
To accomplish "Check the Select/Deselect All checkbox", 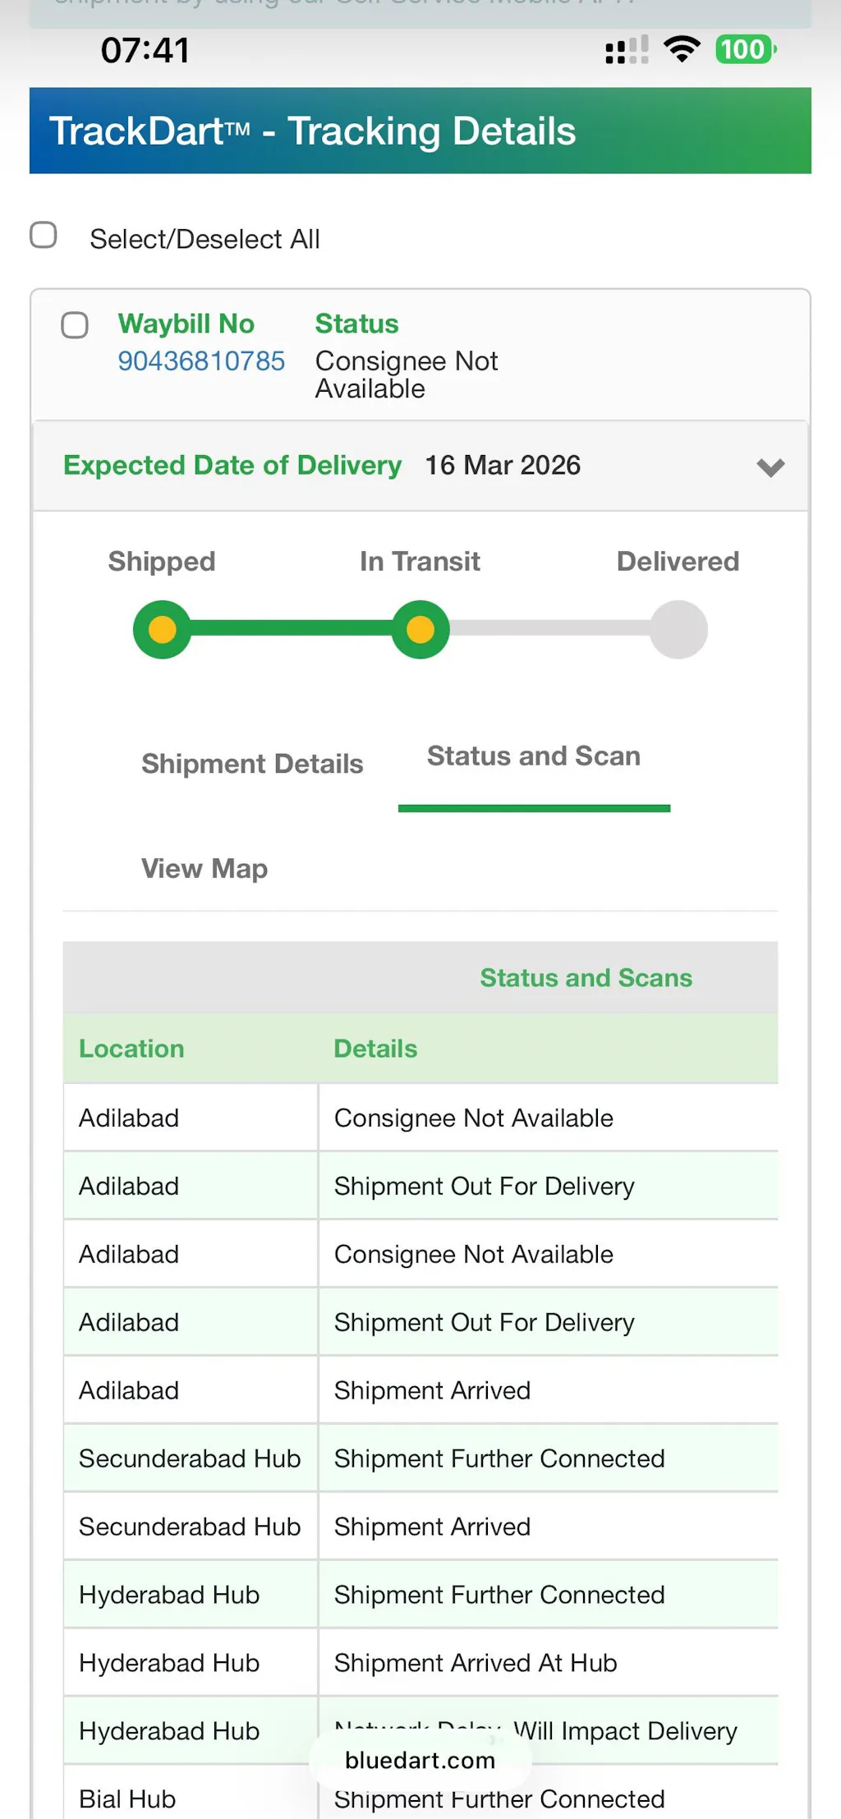I will 44,236.
